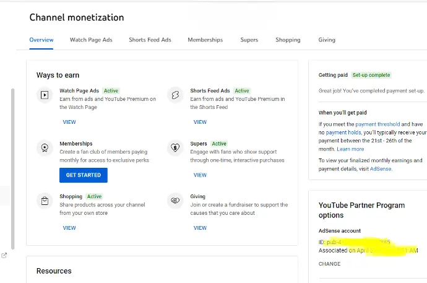Click GET STARTED under Memberships
The height and width of the screenshot is (283, 427).
point(84,175)
